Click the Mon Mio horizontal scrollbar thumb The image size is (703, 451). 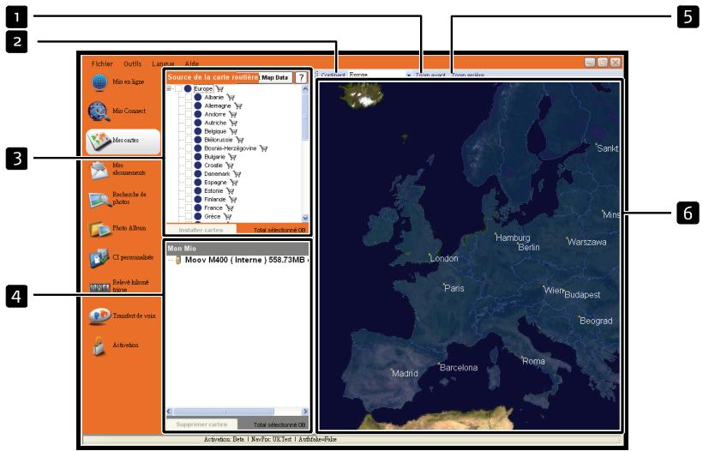tap(223, 411)
